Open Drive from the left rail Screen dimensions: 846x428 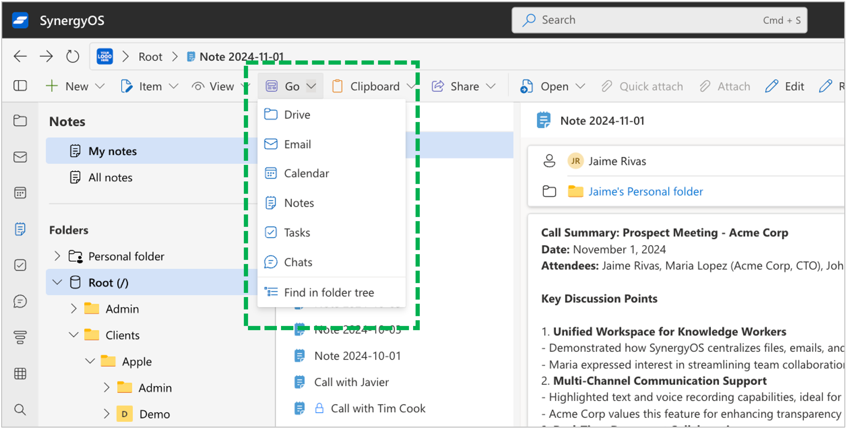tap(20, 120)
